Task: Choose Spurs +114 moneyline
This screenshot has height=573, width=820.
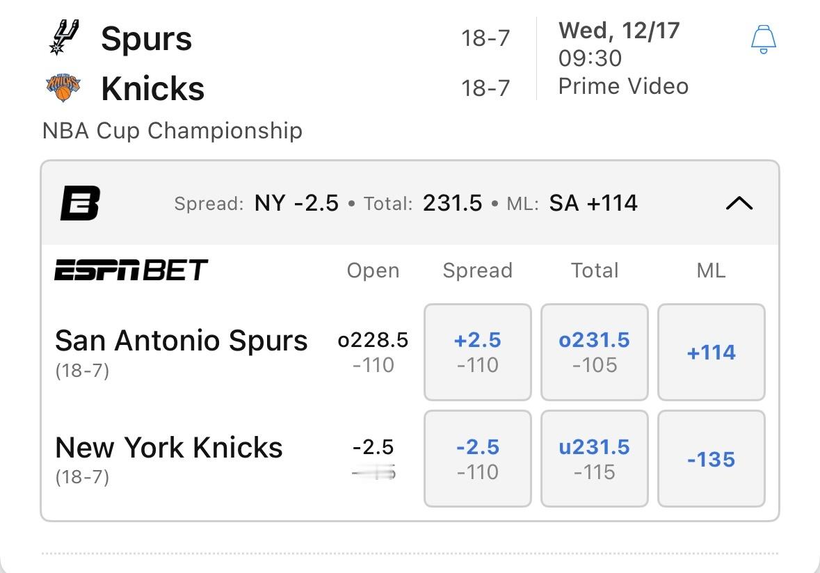Action: pos(711,352)
